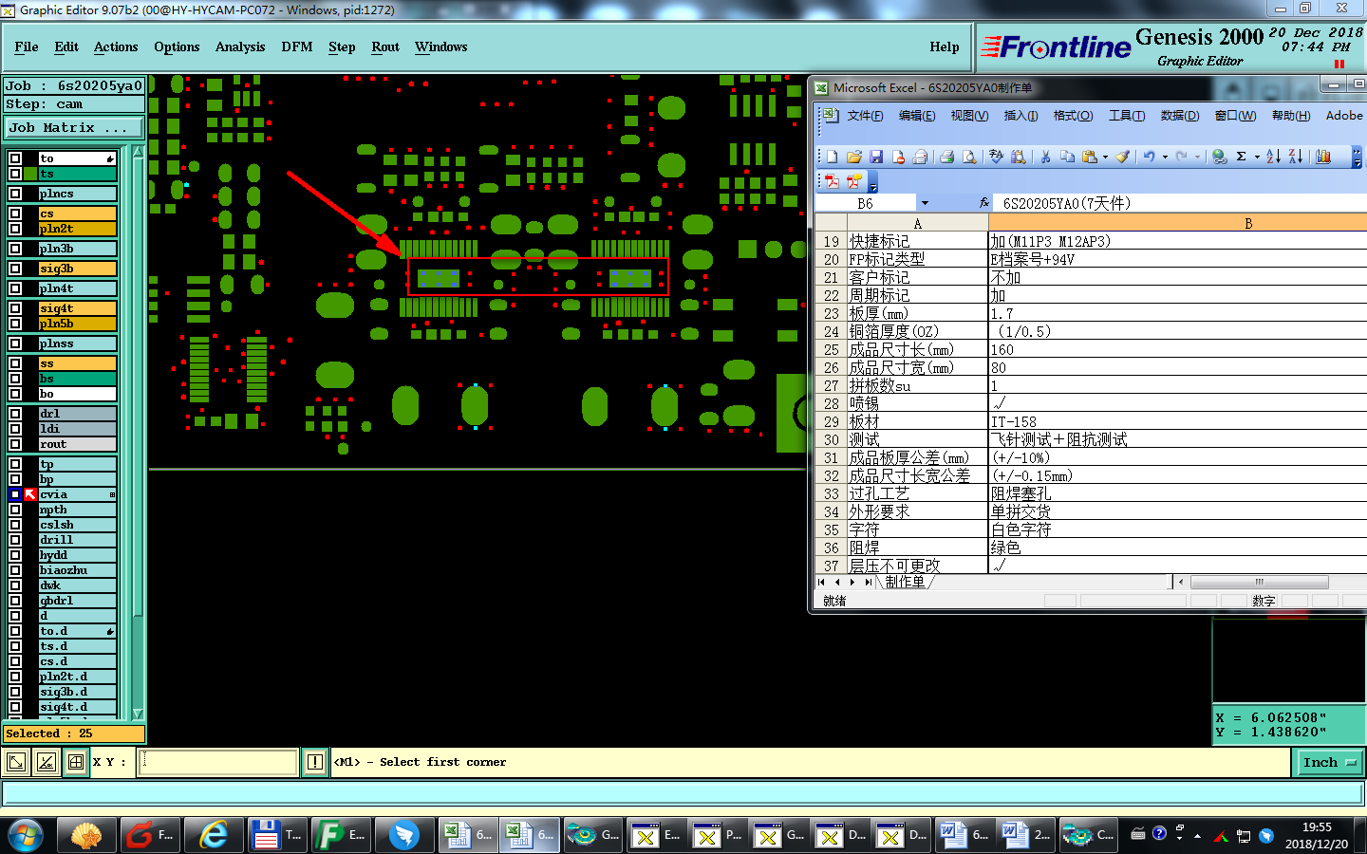Click the second Adobe PDF icon with note
Screen dimensions: 1367x854
coord(853,181)
